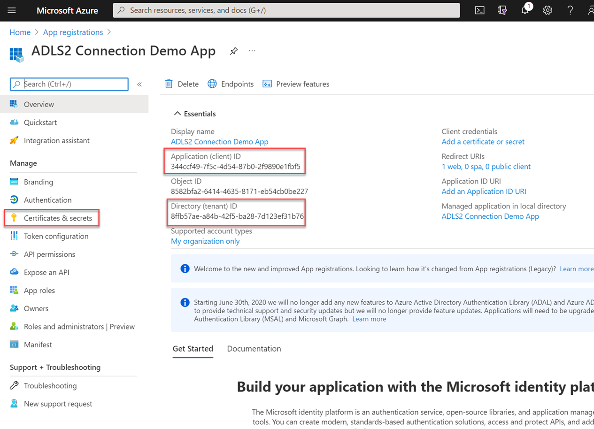Open the Directory + subscription filter icon
Viewport: 594px width, 429px height.
pos(502,10)
